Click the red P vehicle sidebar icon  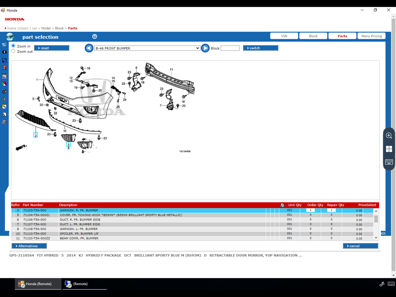4,68
